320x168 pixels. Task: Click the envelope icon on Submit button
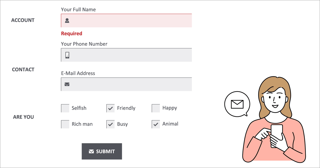point(91,151)
